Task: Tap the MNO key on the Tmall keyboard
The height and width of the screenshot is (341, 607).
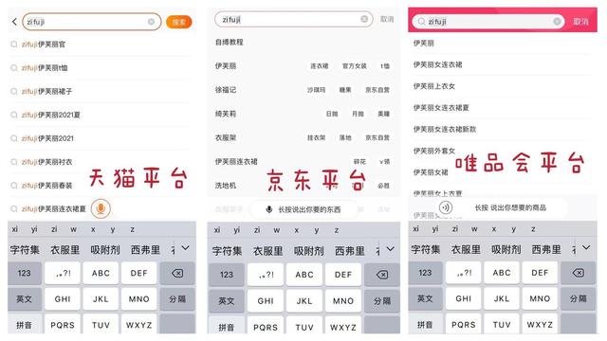Action: [x=139, y=299]
